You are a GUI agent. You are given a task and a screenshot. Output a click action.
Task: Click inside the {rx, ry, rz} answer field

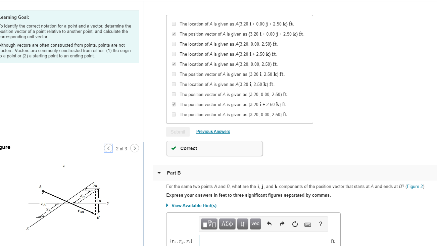tap(262, 240)
